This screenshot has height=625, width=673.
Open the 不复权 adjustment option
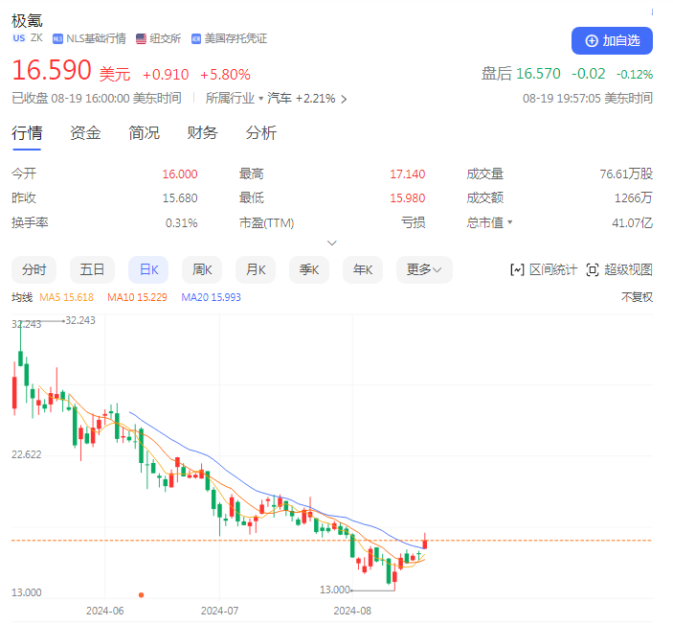point(637,297)
